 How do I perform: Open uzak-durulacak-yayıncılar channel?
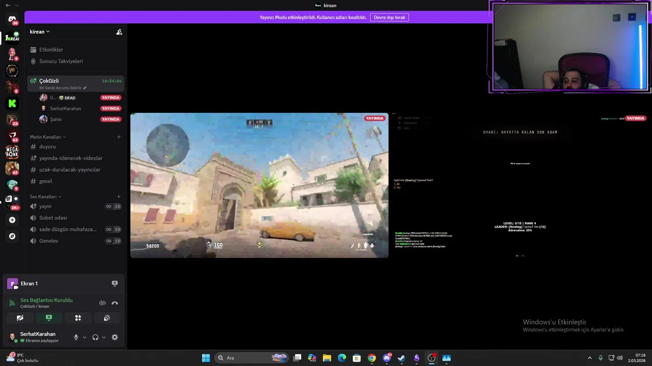[x=75, y=170]
